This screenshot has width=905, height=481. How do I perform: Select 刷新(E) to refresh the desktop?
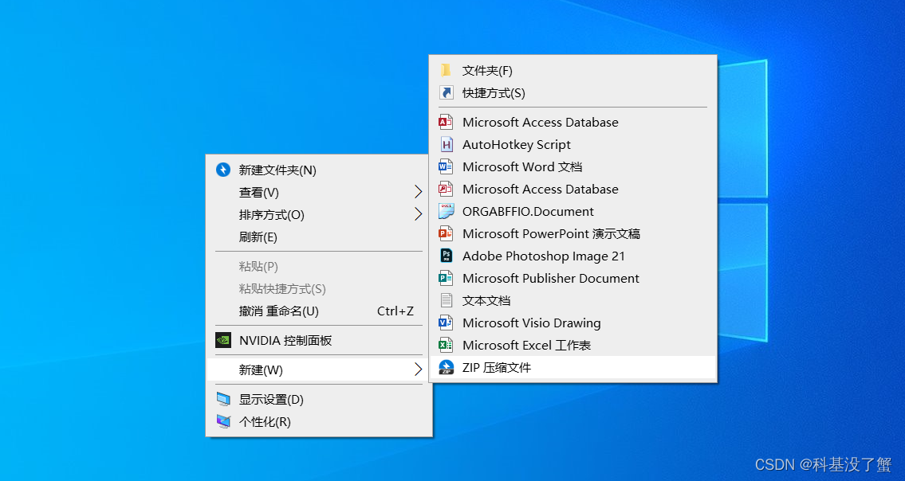click(x=319, y=237)
